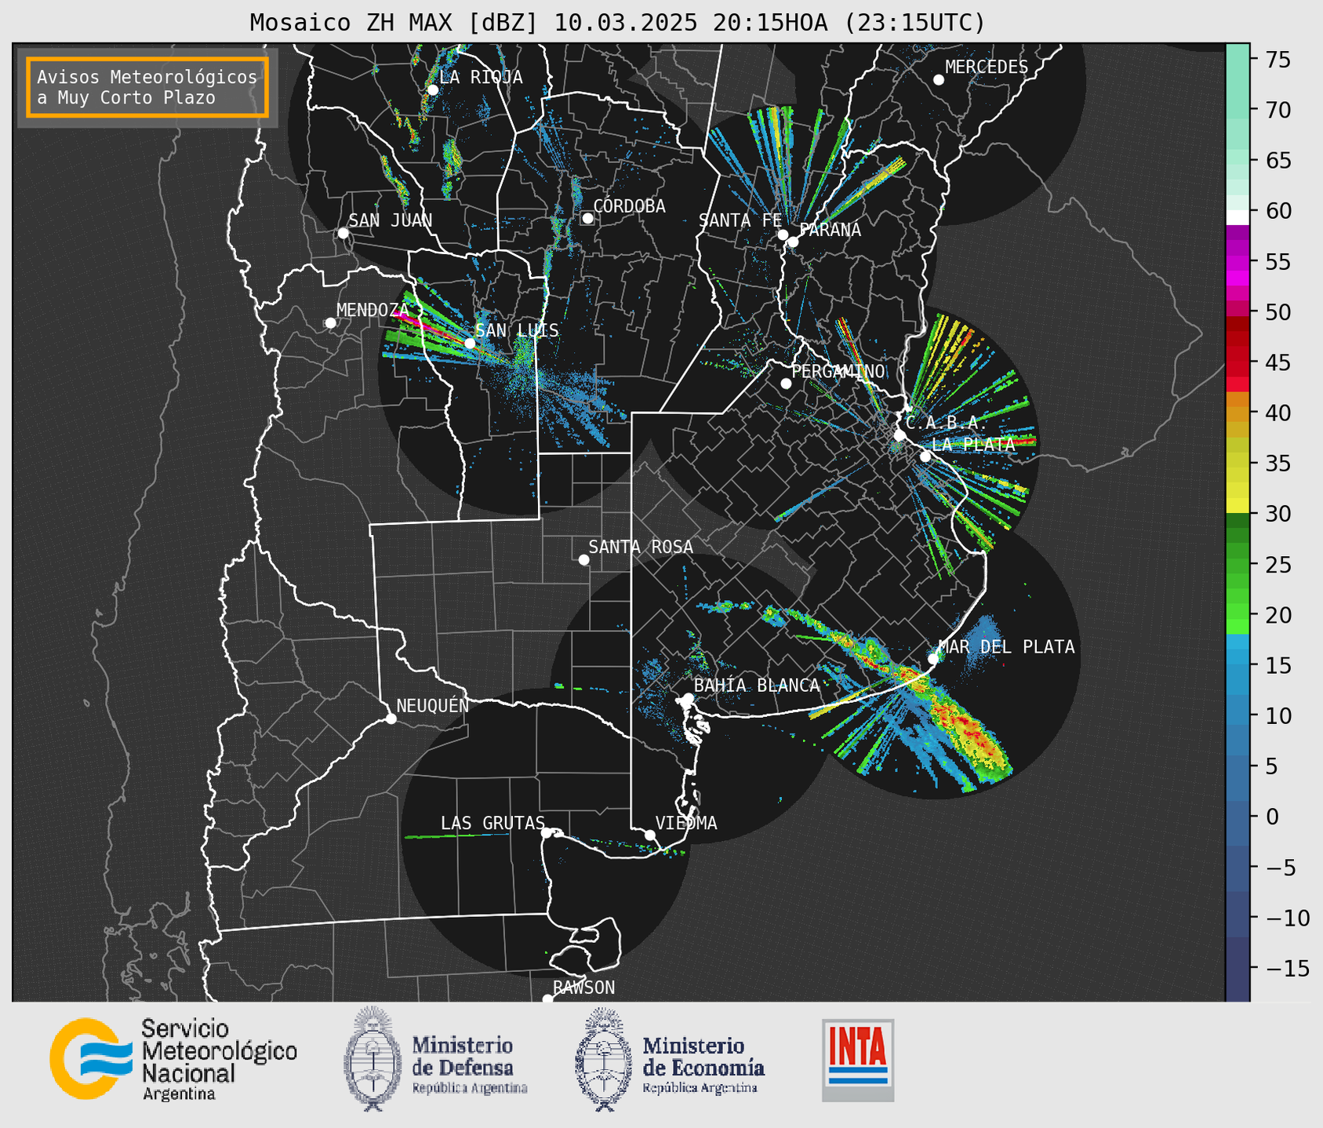Click the white 60 dBZ band on colorbar
This screenshot has width=1323, height=1128.
coord(1237,217)
